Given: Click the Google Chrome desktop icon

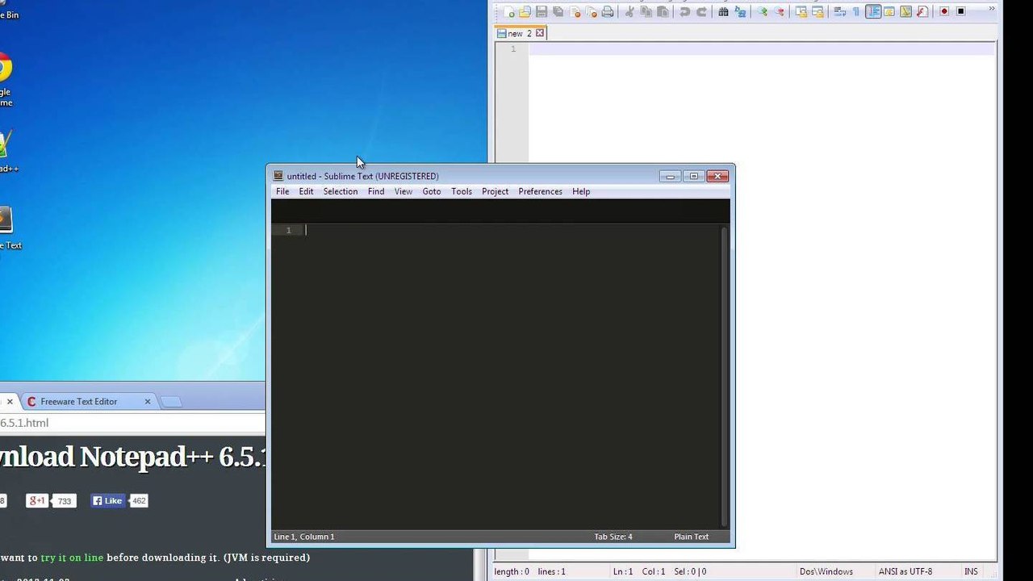Looking at the screenshot, I should 4,79.
